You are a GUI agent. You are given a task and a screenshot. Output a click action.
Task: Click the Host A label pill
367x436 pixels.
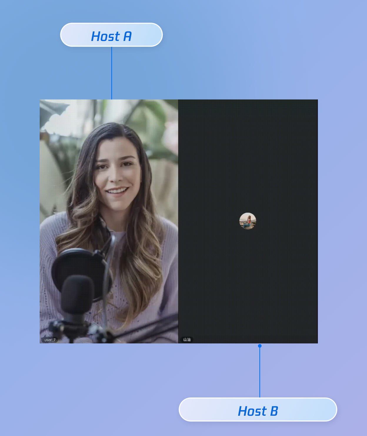click(111, 35)
